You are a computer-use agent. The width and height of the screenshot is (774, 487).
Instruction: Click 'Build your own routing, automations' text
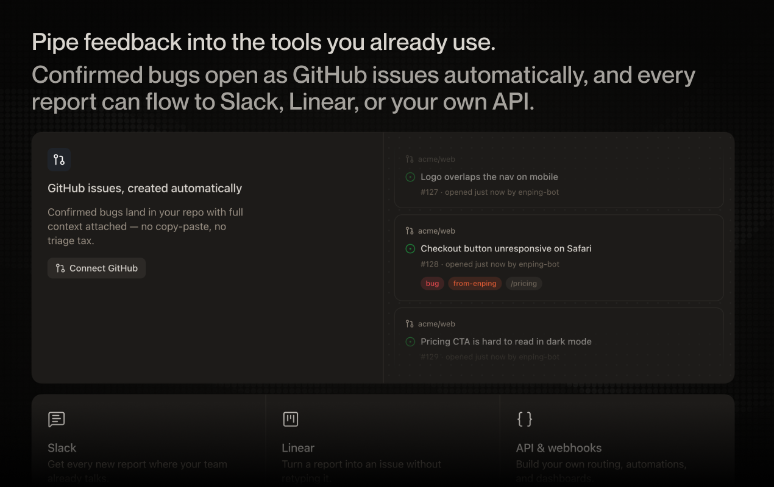click(602, 464)
